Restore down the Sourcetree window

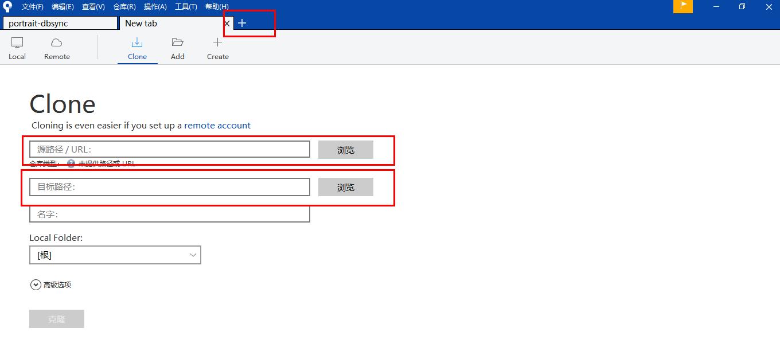pos(742,6)
